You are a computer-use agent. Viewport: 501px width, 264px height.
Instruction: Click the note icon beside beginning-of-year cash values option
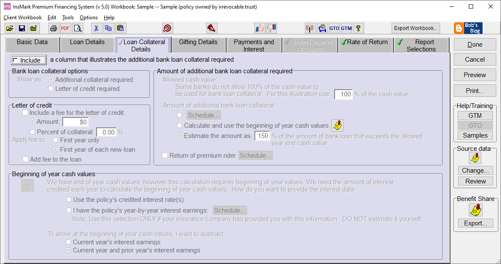(27, 186)
